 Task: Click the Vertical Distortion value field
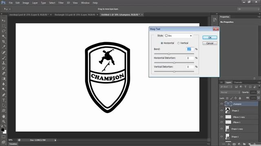[x=190, y=67]
